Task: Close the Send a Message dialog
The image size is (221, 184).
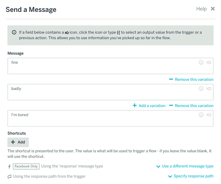Action: (213, 9)
